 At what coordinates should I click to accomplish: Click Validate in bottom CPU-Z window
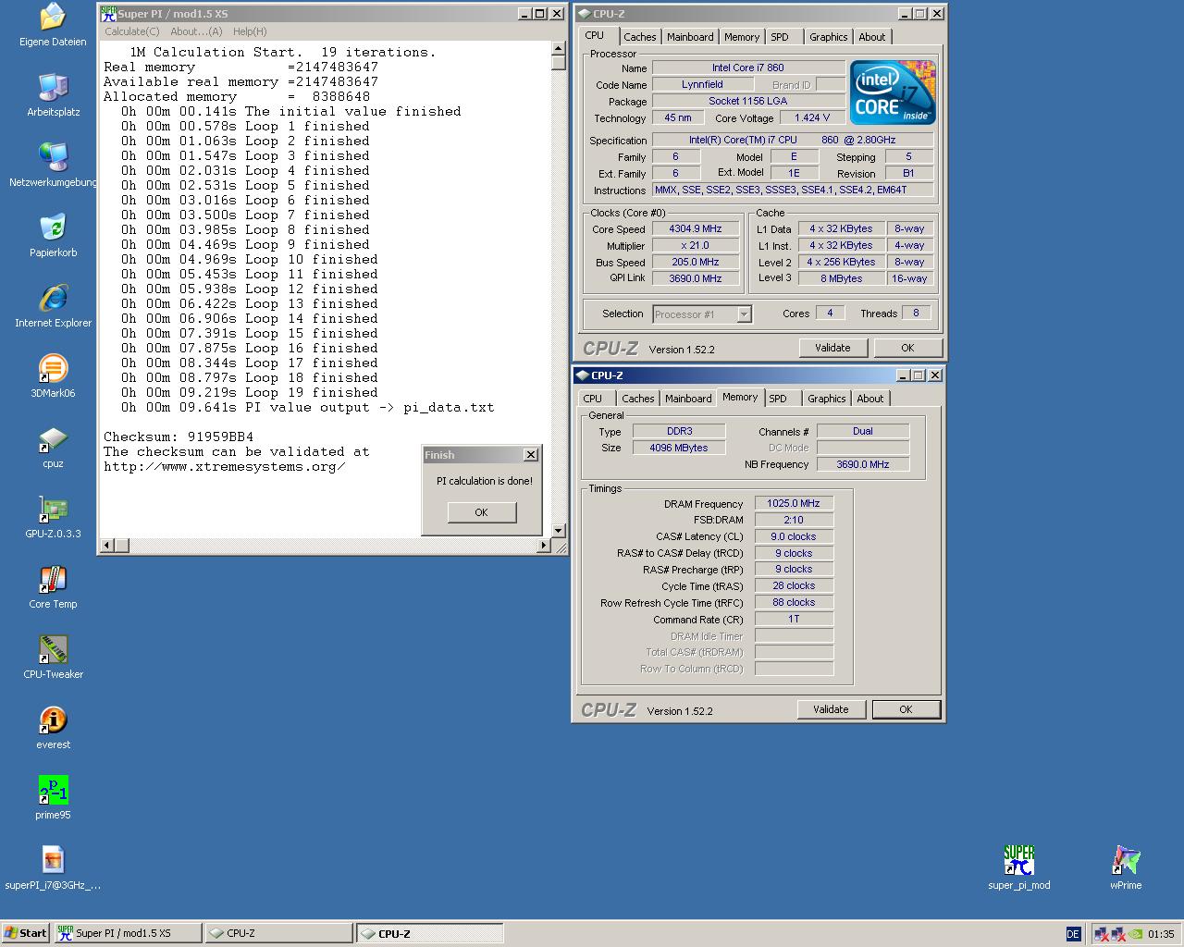[831, 709]
